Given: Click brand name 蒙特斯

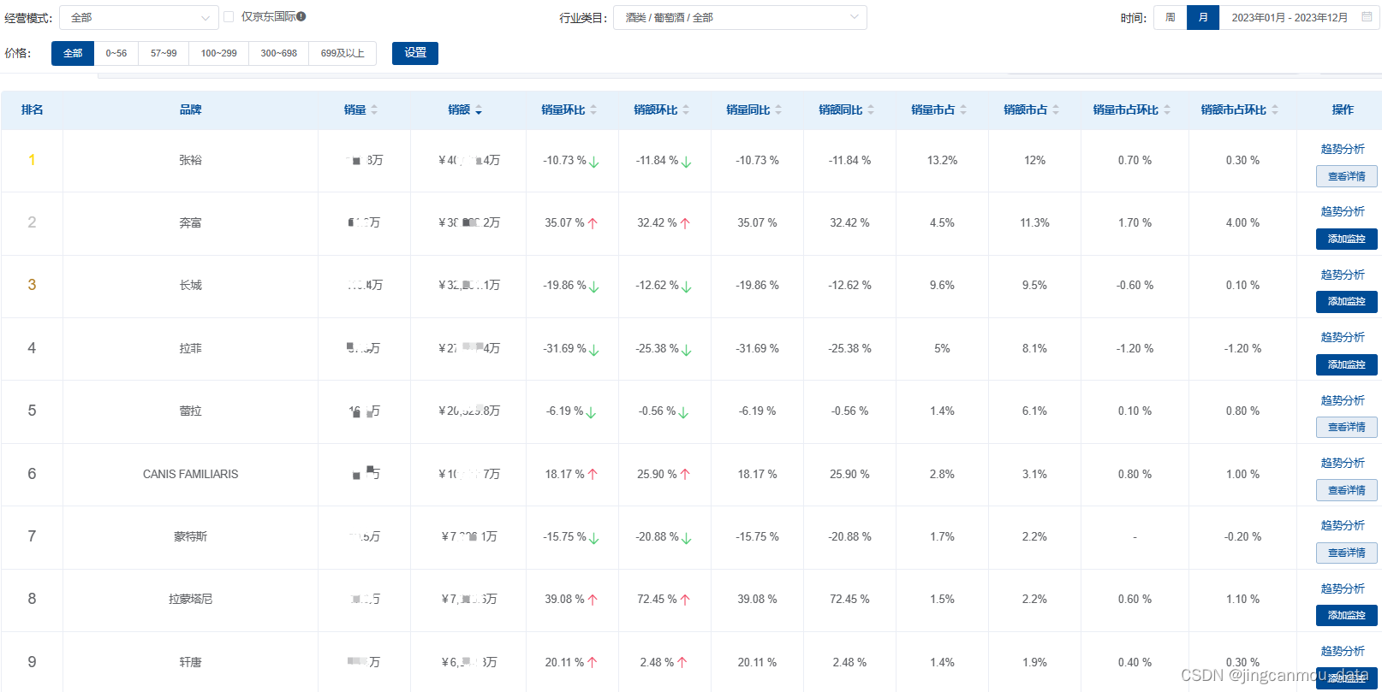Looking at the screenshot, I should [x=190, y=536].
